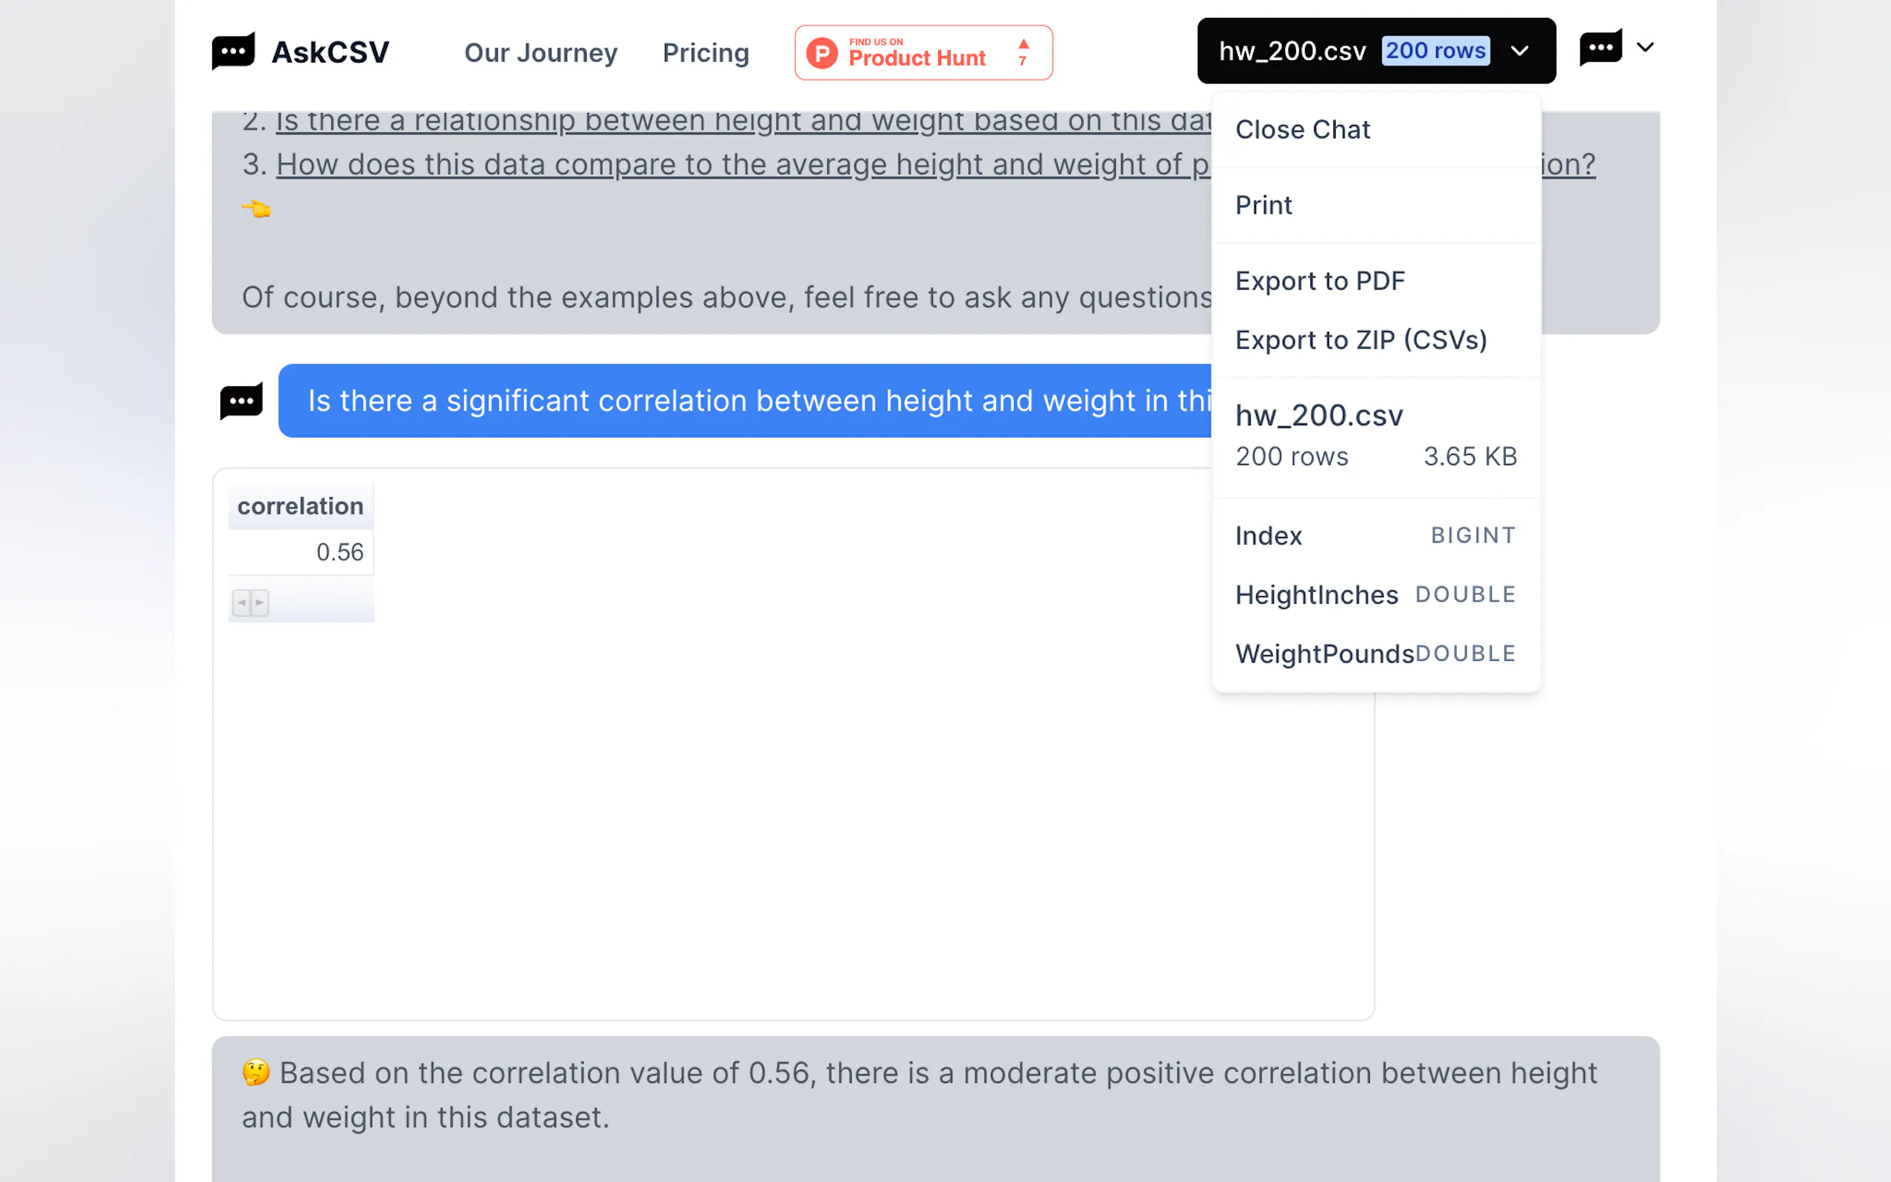Choose Close Chat from the menu
Screen dimensions: 1891x1182
tap(1302, 130)
